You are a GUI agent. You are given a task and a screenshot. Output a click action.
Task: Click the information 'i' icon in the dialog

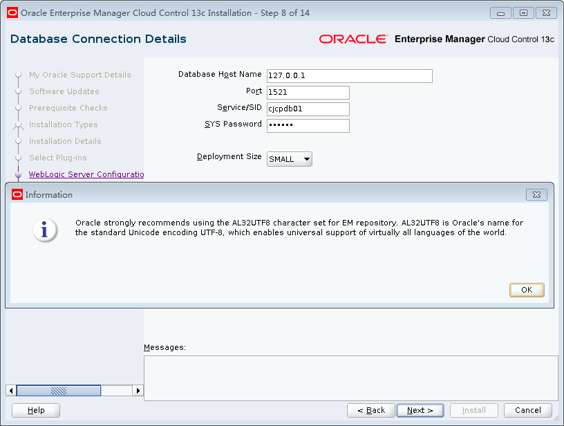click(x=44, y=231)
